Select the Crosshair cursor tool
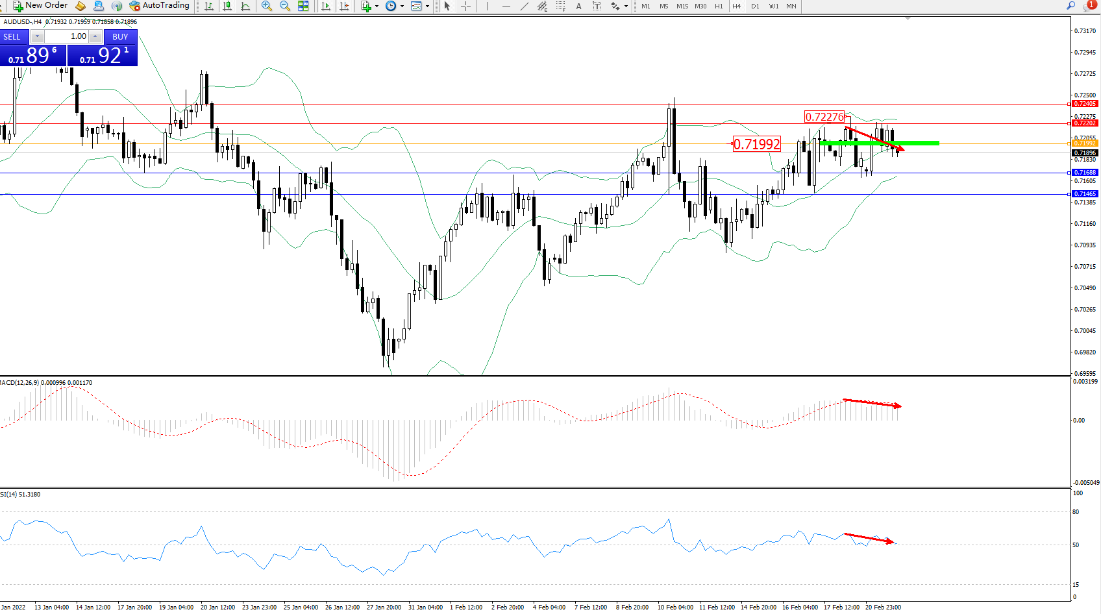Screen dimensions: 1101x614 click(x=465, y=6)
